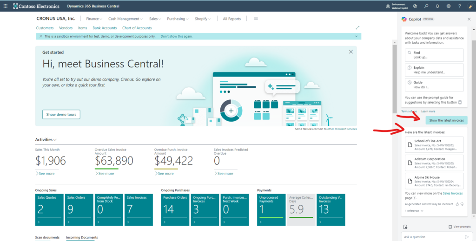
Task: Click the Learn more link in Copilot
Action: [x=428, y=111]
